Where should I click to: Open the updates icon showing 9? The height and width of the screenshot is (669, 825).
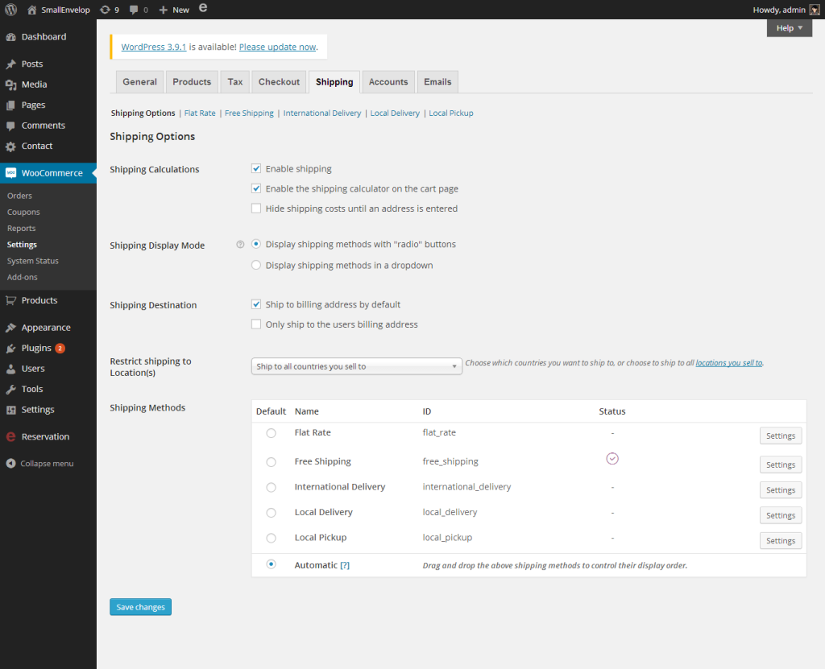click(x=105, y=10)
